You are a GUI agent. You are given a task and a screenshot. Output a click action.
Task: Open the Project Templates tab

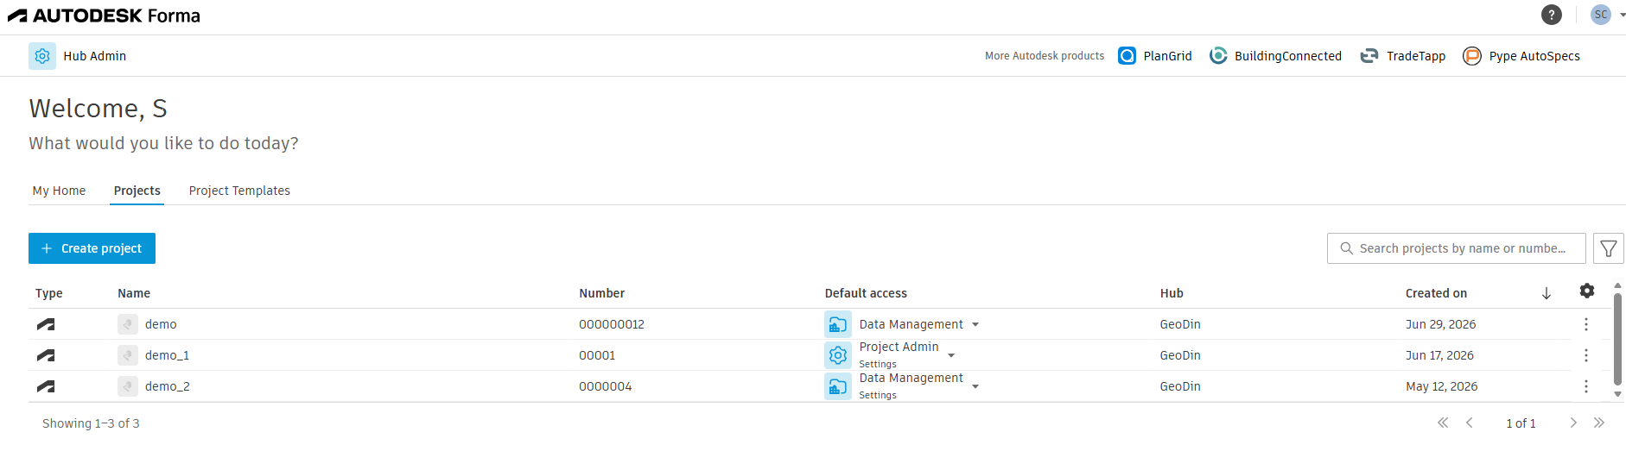click(x=239, y=191)
